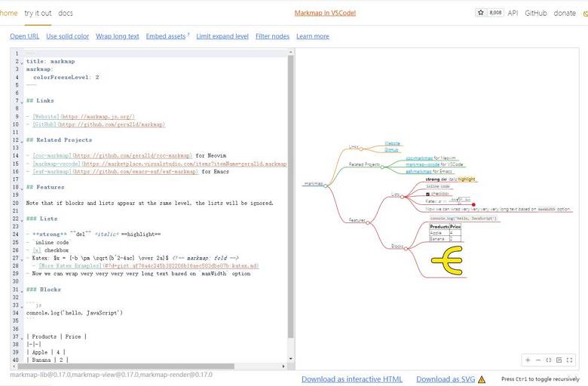Open the docs tab
588x386 pixels.
click(x=66, y=13)
